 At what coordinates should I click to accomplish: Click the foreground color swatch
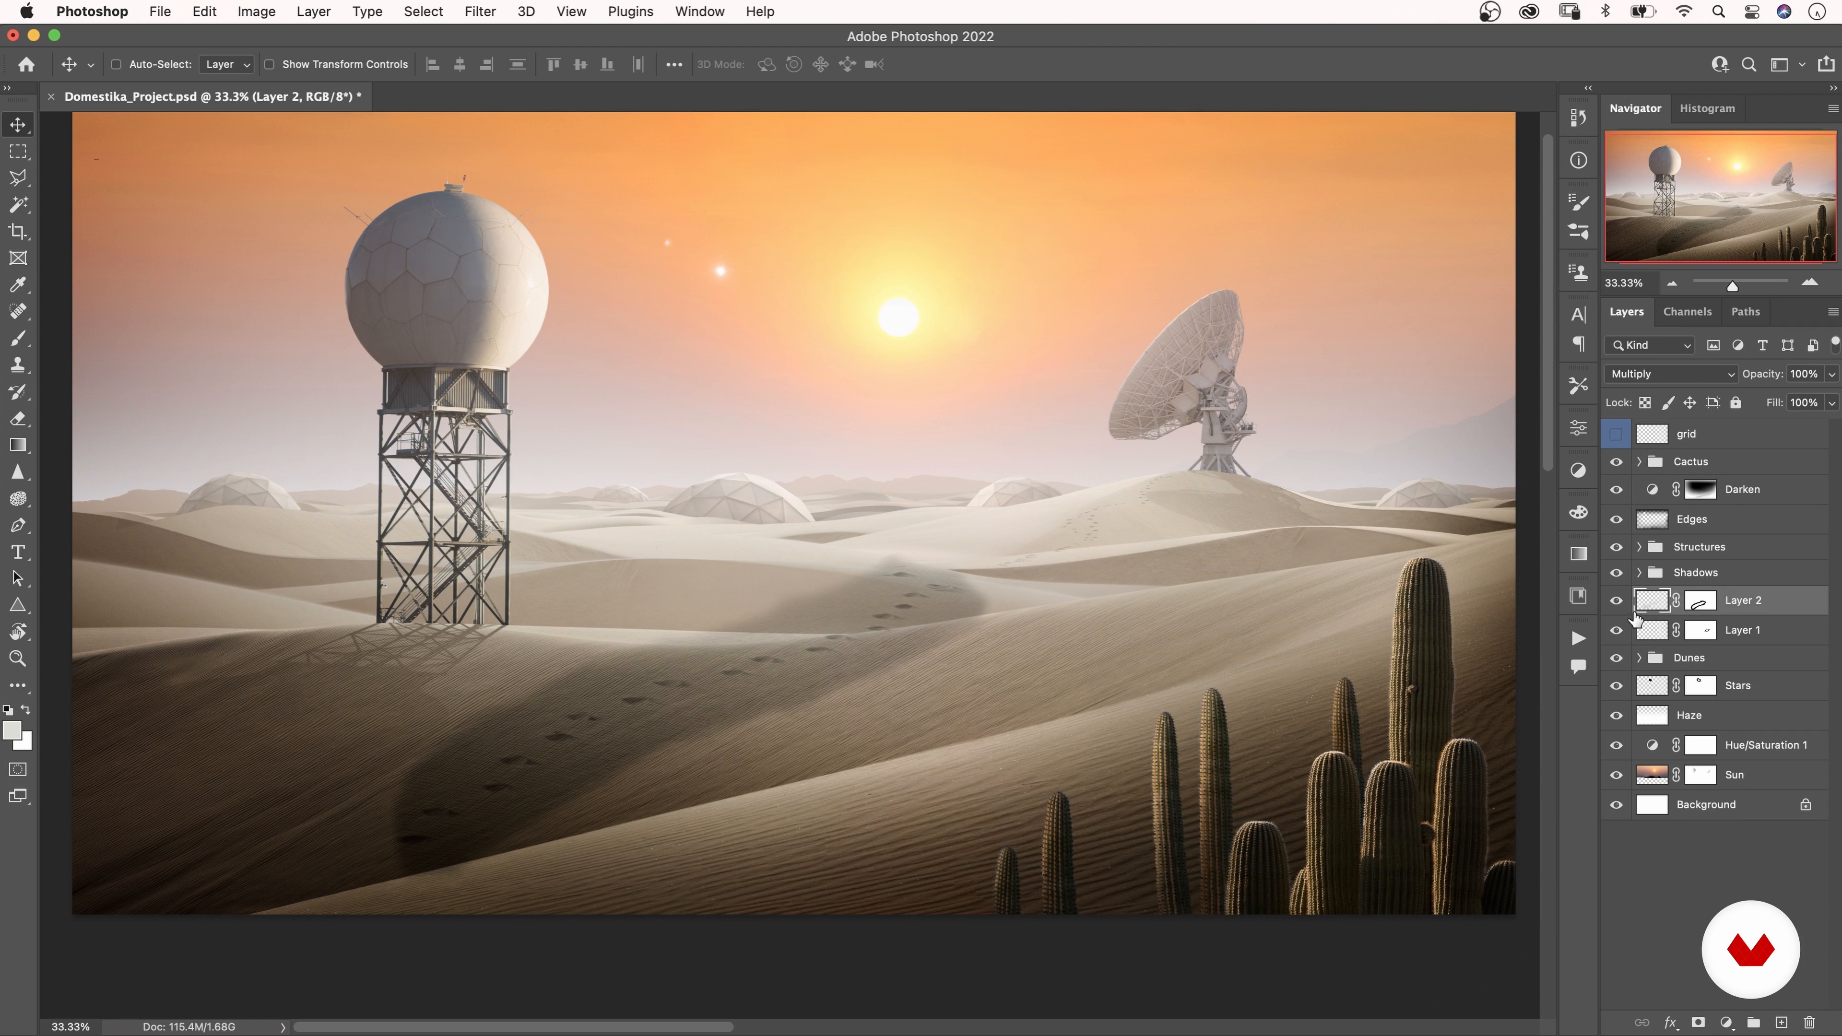click(x=12, y=730)
